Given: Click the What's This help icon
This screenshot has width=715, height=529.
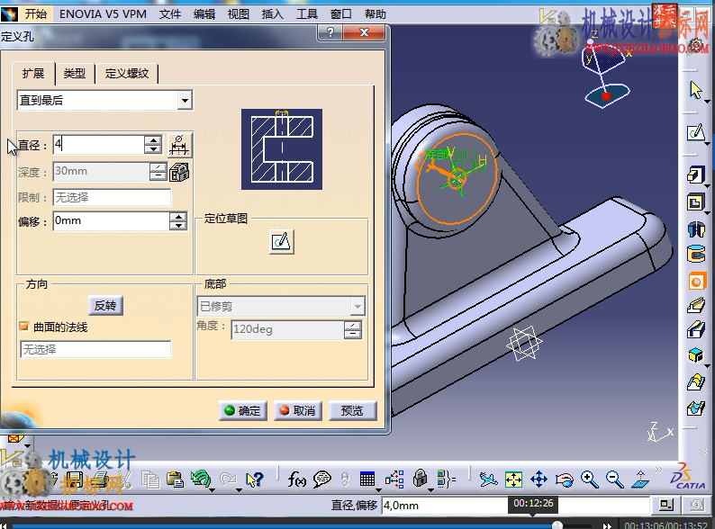Looking at the screenshot, I should [255, 480].
